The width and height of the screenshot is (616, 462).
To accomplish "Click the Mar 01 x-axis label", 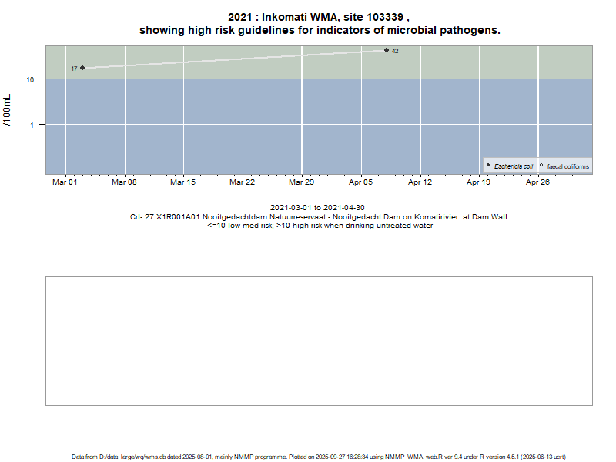I will [65, 182].
